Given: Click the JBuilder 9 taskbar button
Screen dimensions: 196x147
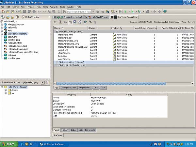Looking at the screenshot, I should coord(53,144).
